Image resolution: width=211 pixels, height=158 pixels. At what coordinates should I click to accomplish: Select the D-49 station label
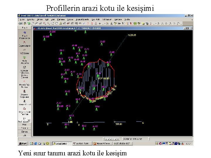click(112, 52)
